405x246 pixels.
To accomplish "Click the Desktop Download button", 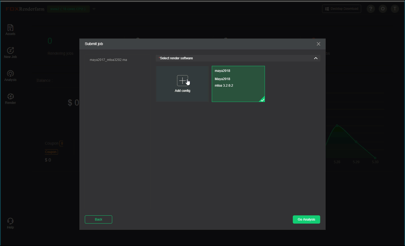I will coord(342,9).
